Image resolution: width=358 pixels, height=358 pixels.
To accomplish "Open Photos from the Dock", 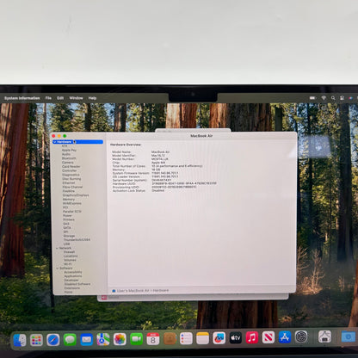I will (x=120, y=339).
